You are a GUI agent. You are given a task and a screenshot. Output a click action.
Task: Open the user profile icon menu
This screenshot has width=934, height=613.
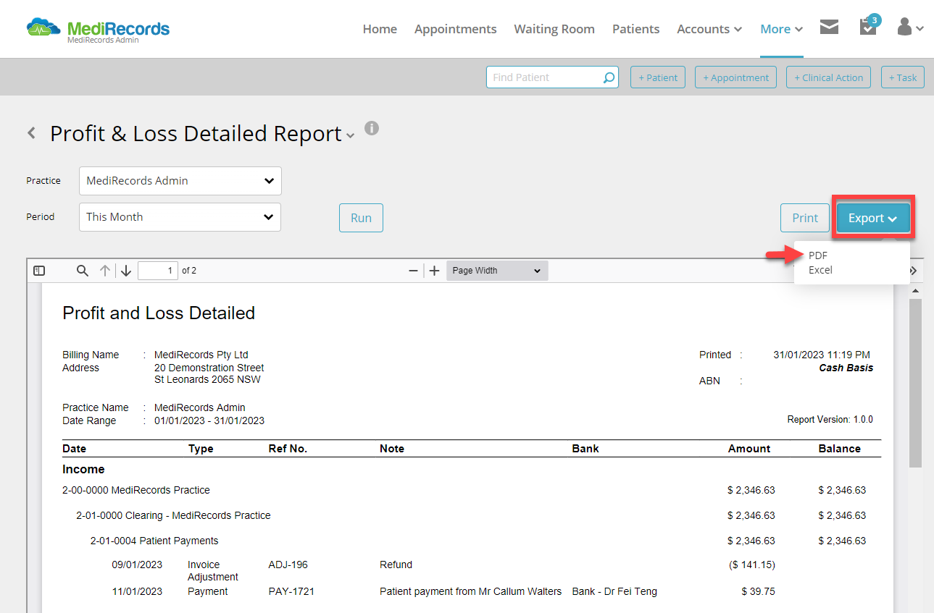(910, 28)
